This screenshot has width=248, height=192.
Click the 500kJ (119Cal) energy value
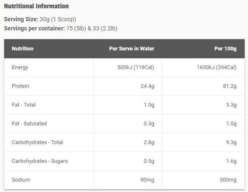(136, 67)
